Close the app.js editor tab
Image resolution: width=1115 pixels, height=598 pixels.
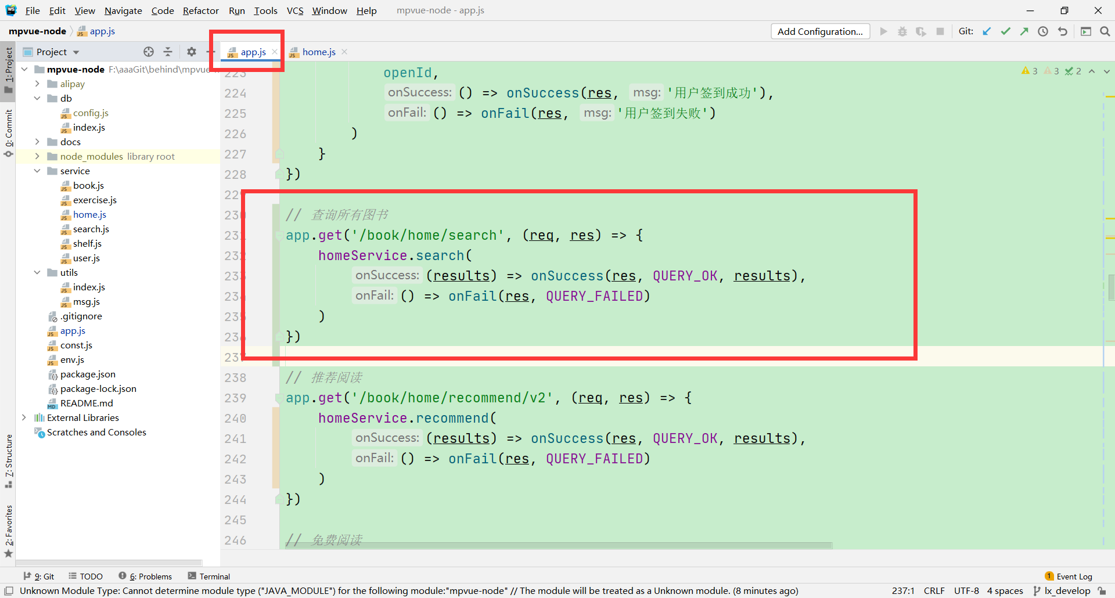pos(275,52)
